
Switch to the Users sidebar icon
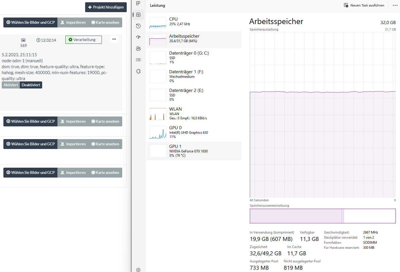click(x=138, y=49)
